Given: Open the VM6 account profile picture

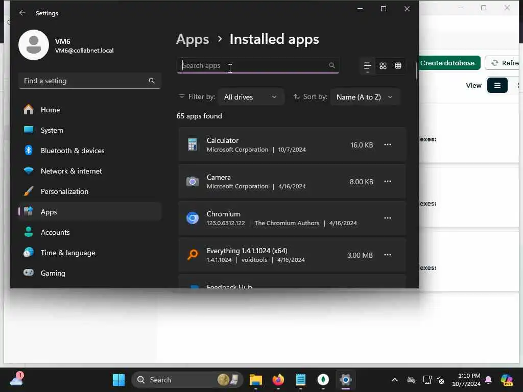Looking at the screenshot, I should [34, 45].
